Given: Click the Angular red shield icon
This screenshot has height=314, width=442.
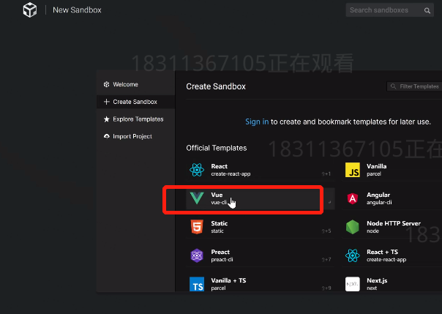Looking at the screenshot, I should 353,198.
